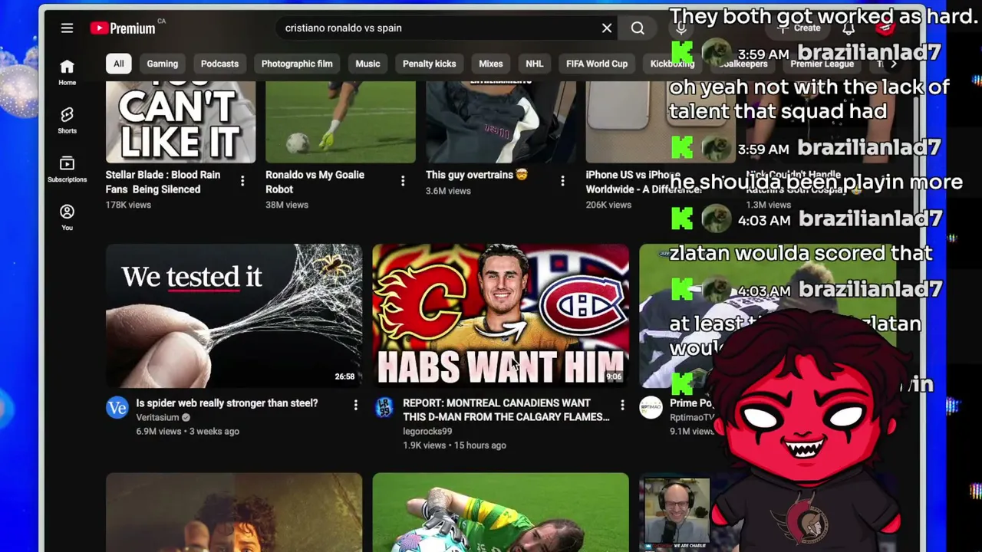Select the All filter chip
Screen dimensions: 982x552
118,64
